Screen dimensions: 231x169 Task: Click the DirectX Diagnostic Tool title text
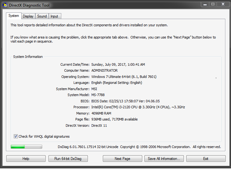29,5
